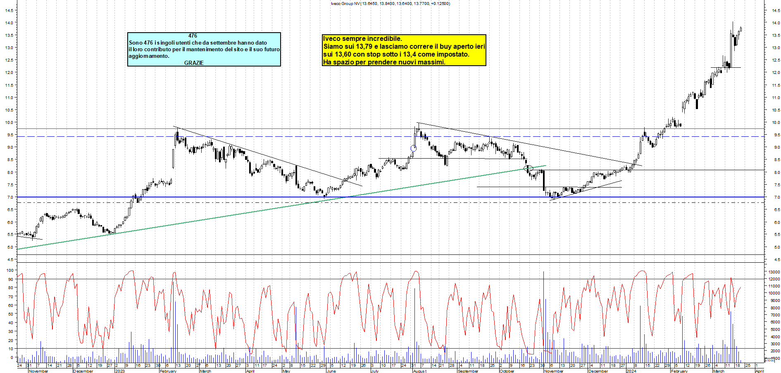This screenshot has height=373, width=781.
Task: Click the 'June' month label
Action: pyautogui.click(x=331, y=371)
